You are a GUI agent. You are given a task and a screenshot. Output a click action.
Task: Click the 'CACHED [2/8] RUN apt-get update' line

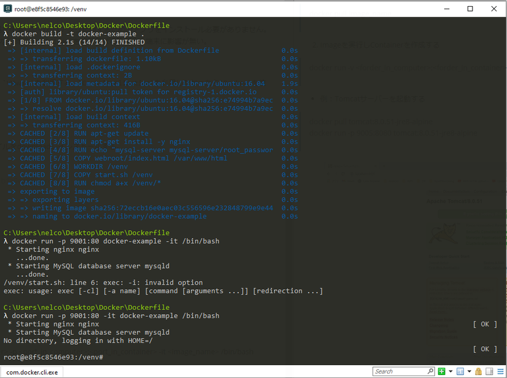pos(84,133)
